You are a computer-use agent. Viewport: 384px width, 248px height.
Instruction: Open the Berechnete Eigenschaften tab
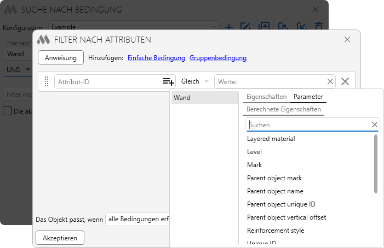click(x=284, y=109)
